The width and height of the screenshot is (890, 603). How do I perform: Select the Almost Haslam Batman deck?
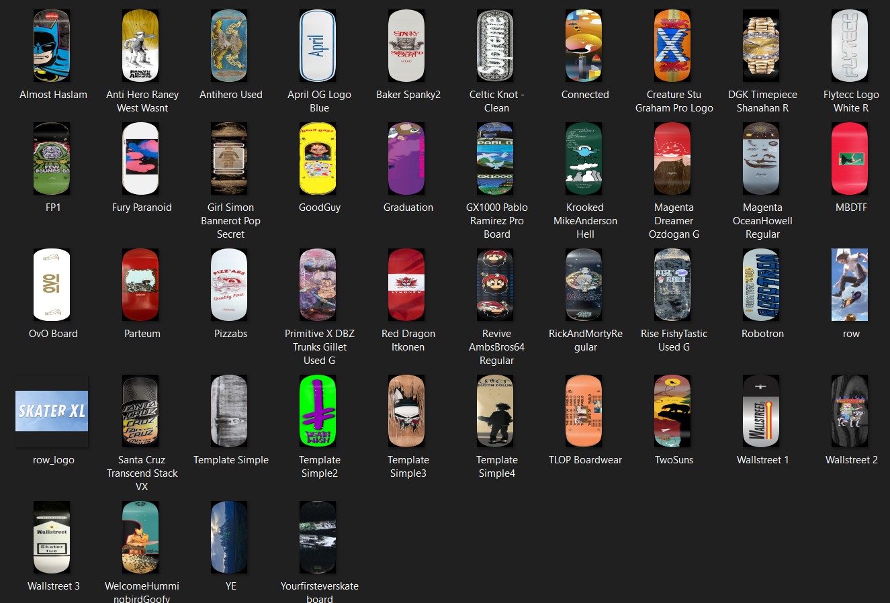pyautogui.click(x=52, y=46)
